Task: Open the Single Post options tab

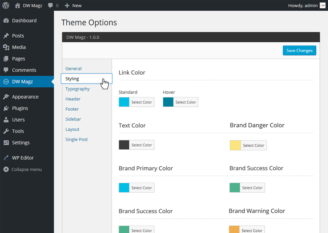Action: coord(76,139)
